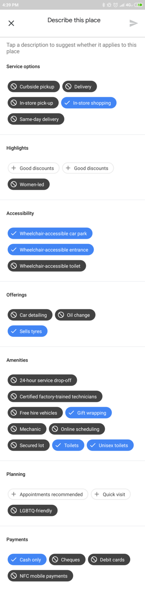Toggle the In-store shopping chip
Screen dimensions: 145x604
pyautogui.click(x=89, y=103)
